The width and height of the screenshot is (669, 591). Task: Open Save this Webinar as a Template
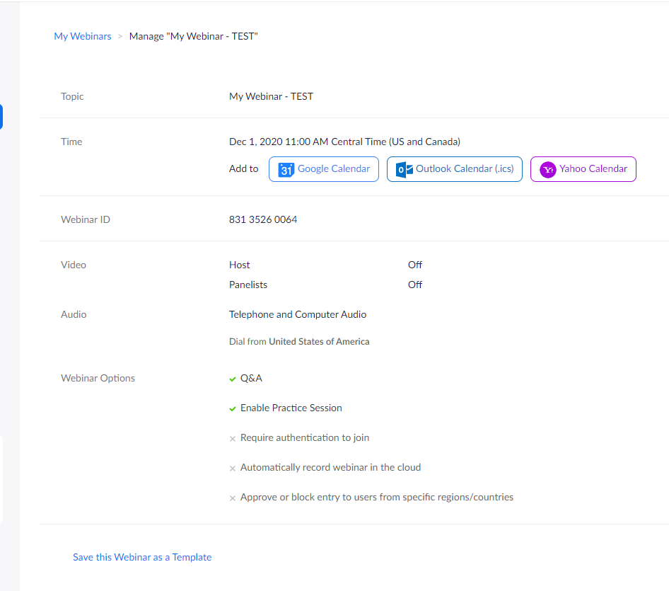[142, 557]
